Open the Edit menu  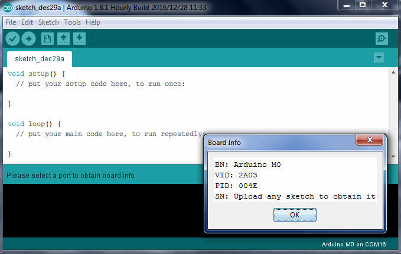(x=27, y=22)
